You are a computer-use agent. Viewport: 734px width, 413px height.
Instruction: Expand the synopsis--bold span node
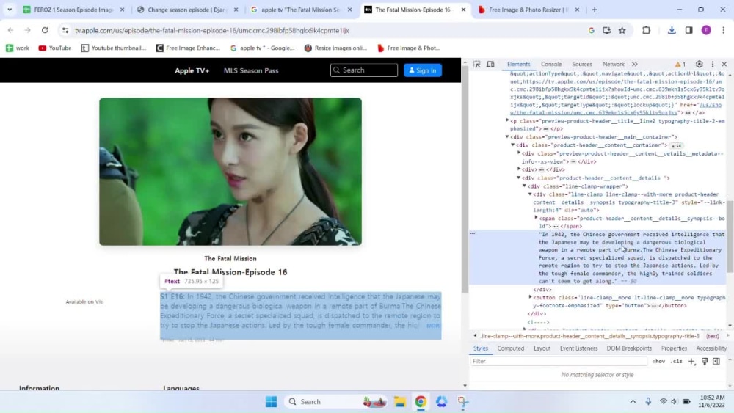point(536,218)
